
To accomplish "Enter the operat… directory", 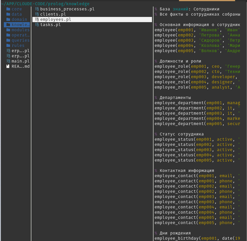I will pyautogui.click(x=18, y=35).
